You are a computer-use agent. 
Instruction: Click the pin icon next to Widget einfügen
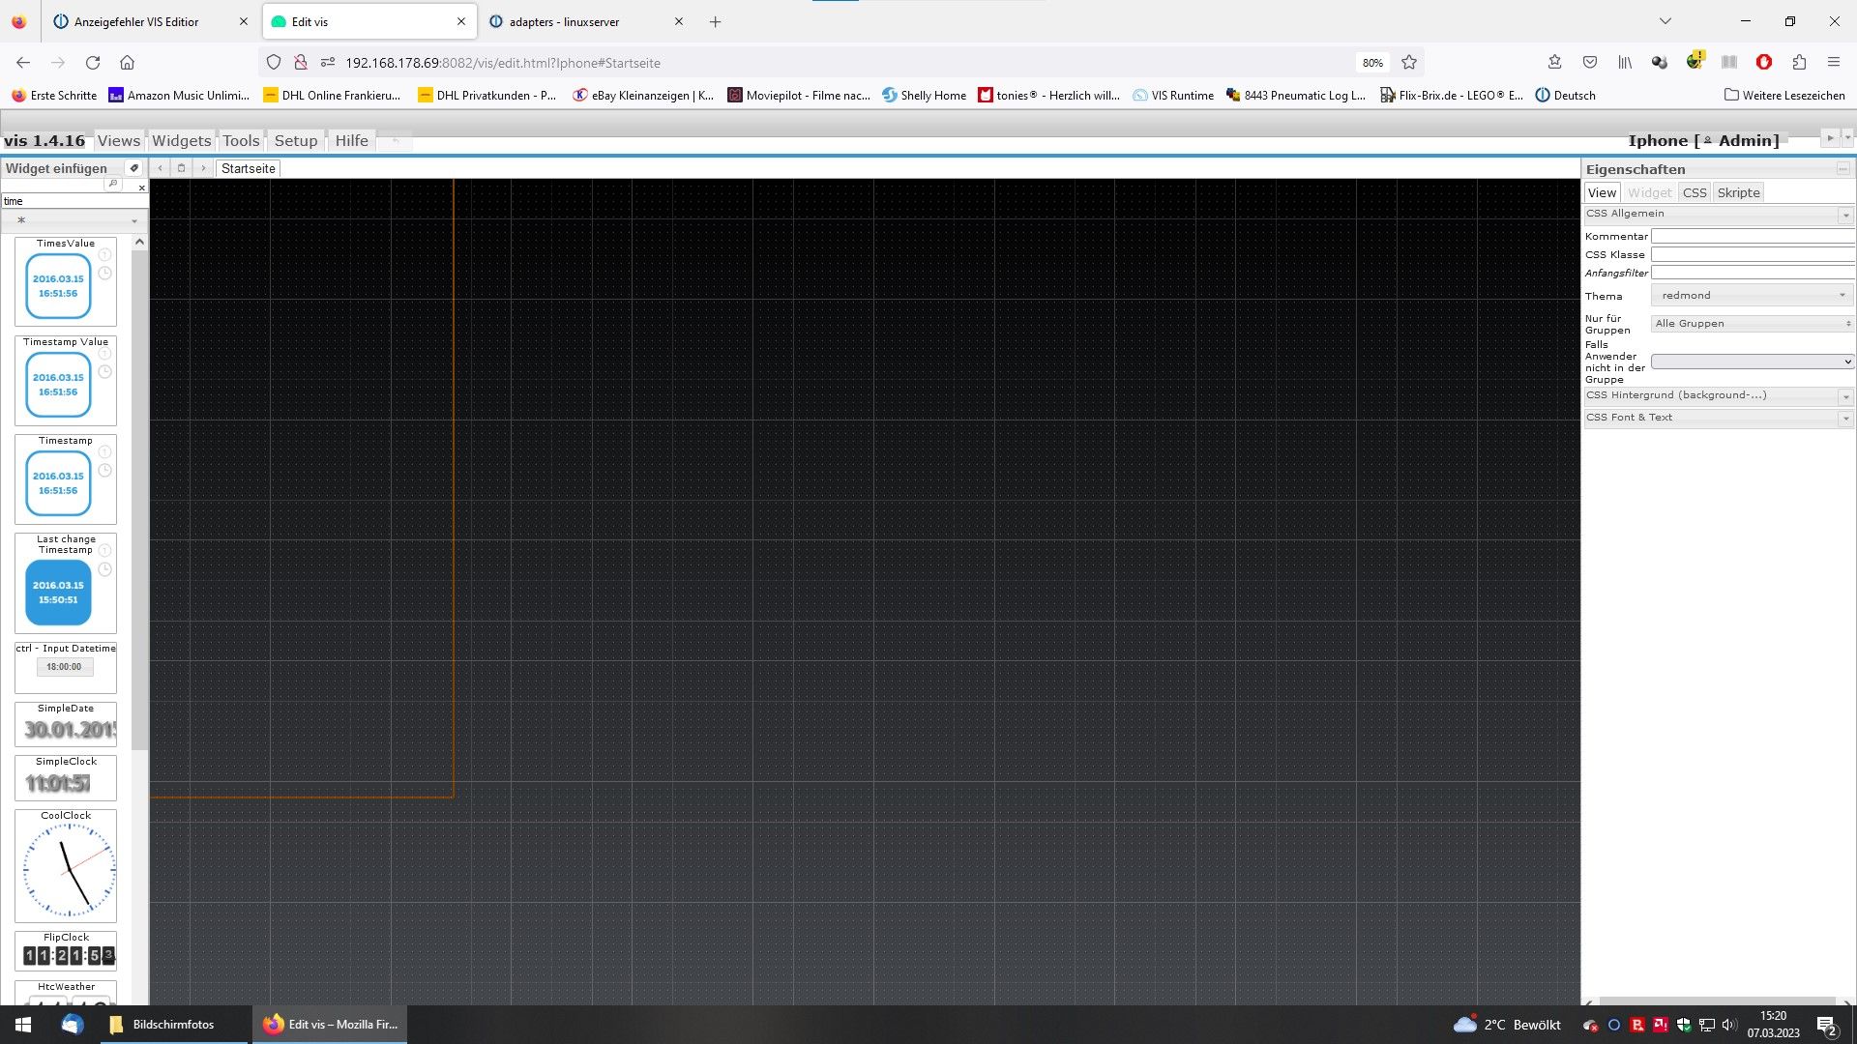click(x=134, y=168)
